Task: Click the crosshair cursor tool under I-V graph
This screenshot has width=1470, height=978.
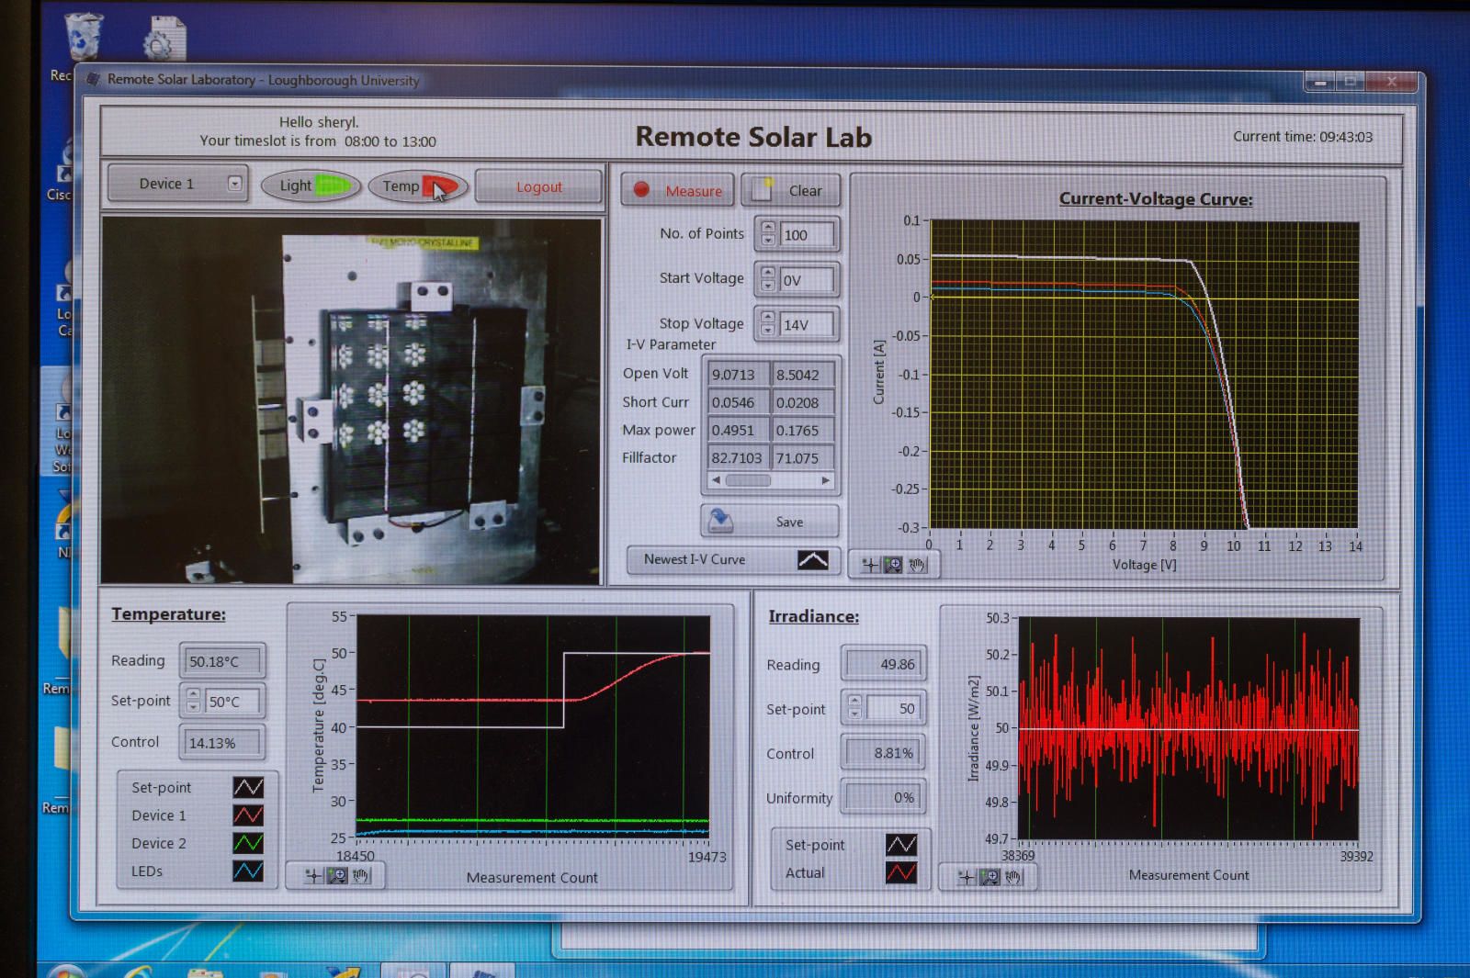Action: click(x=869, y=565)
